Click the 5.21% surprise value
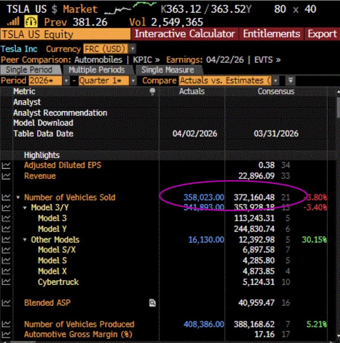This screenshot has width=340, height=343. 316,324
